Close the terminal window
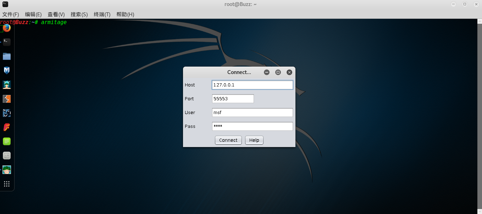Viewport: 482px width, 214px height. 475,4
